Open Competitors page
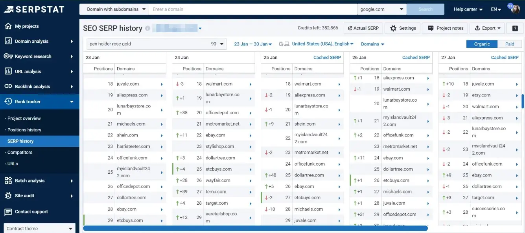525x233 pixels. (x=20, y=152)
